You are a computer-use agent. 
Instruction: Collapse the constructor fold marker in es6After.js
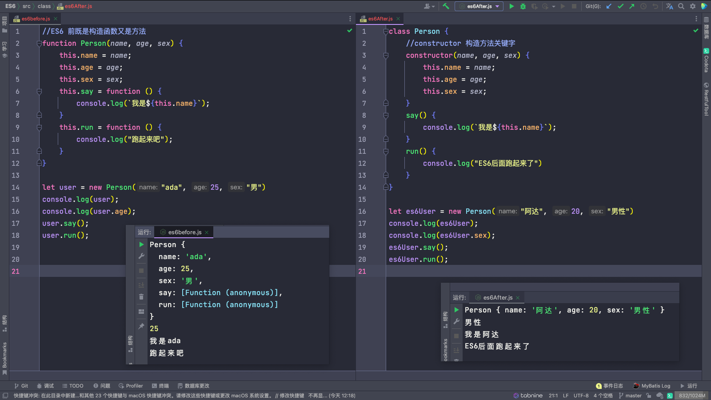coord(386,56)
